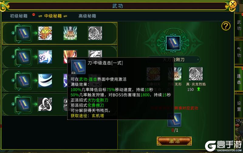This screenshot has height=153, width=243.
Task: Click the blue secret book in first row
Action: pos(23,33)
